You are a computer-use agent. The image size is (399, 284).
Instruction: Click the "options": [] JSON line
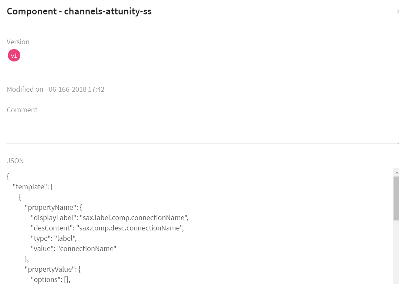(50, 280)
